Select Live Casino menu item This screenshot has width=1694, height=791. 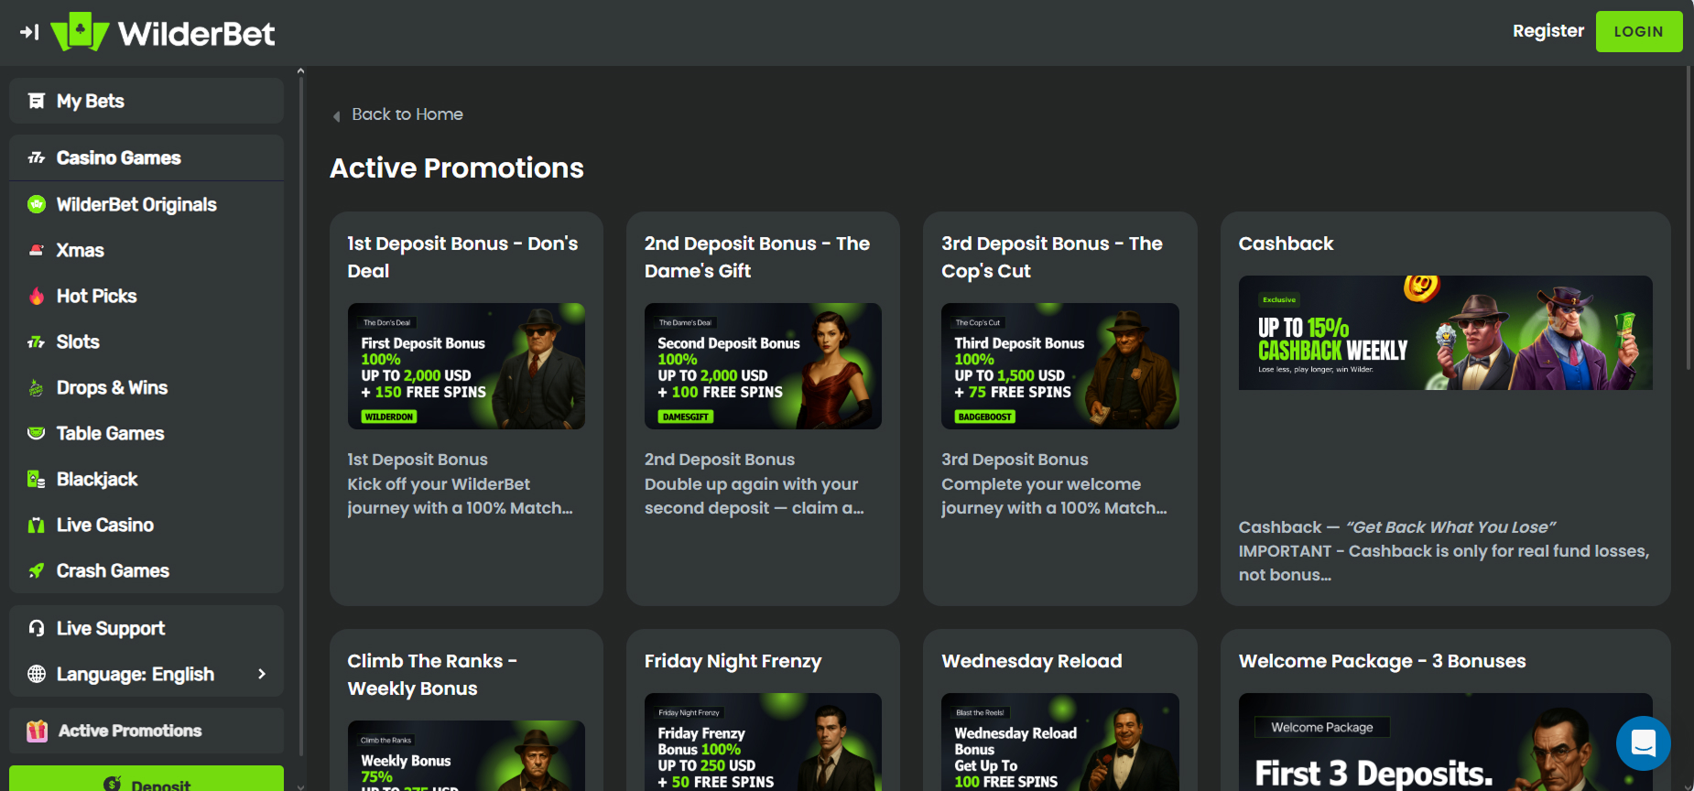104,525
